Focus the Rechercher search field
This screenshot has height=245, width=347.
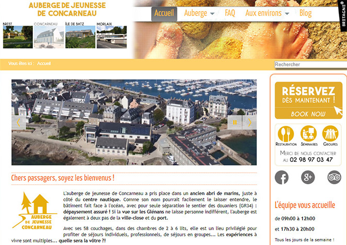(x=310, y=65)
